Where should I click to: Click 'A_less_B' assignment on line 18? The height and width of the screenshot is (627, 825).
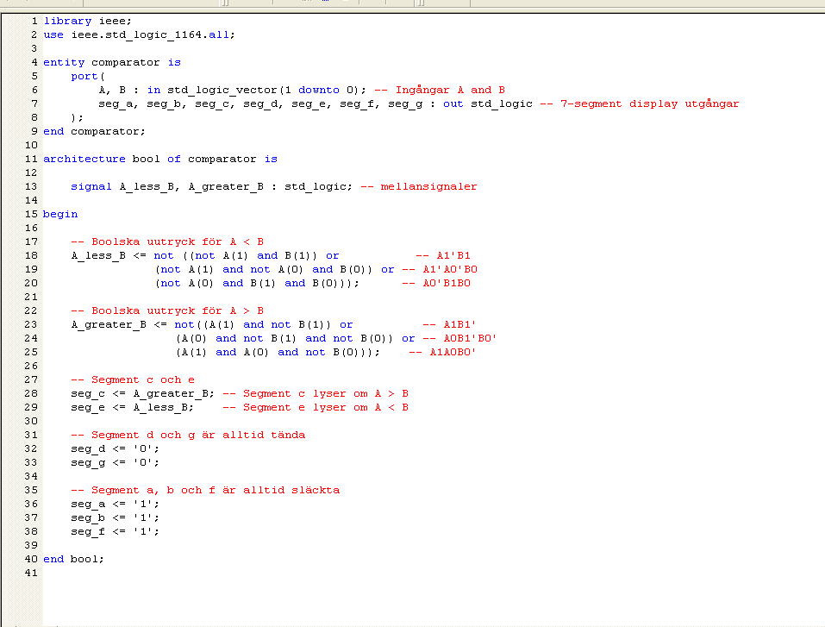coord(98,255)
